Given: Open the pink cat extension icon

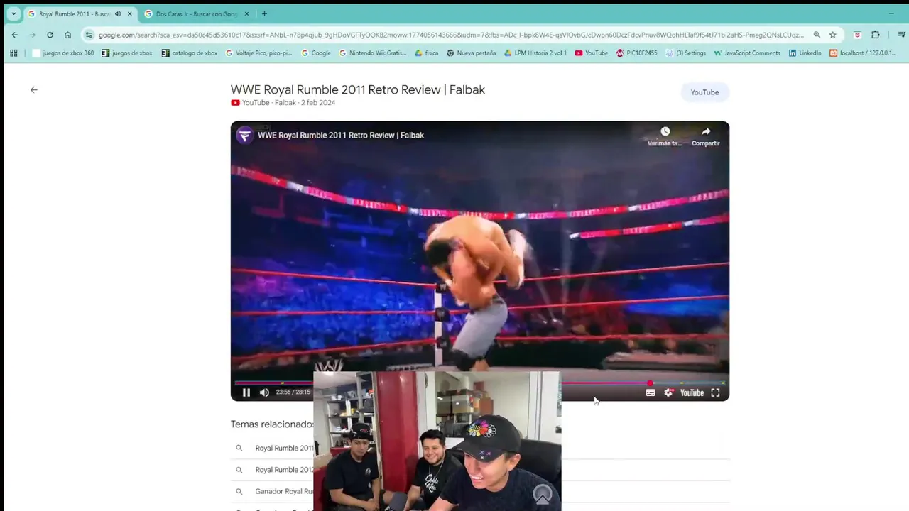Looking at the screenshot, I should [857, 35].
